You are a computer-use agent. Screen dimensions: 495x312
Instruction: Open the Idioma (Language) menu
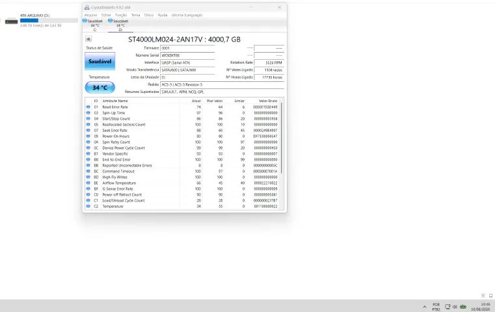pyautogui.click(x=187, y=15)
